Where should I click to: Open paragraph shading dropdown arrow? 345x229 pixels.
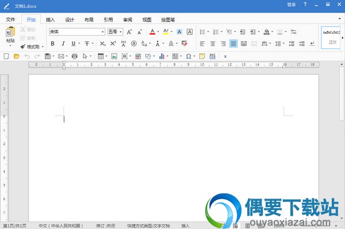[x=272, y=32]
